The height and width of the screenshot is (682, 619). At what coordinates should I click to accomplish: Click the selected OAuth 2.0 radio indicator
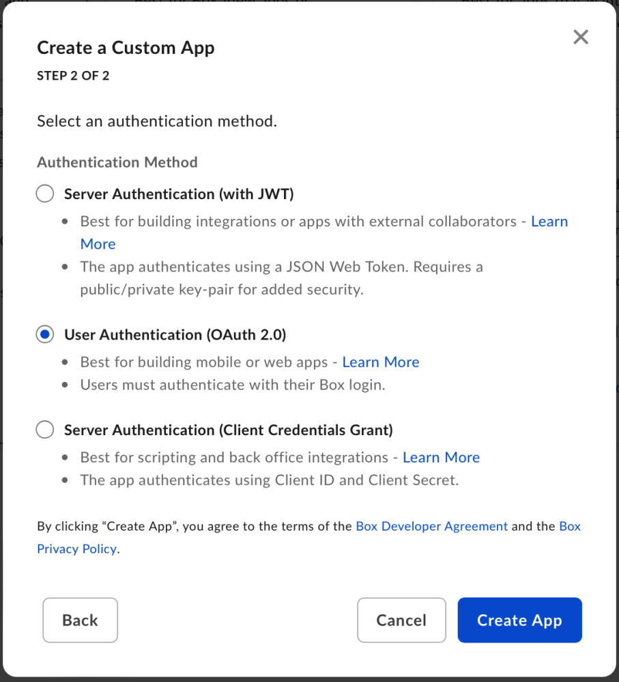coord(44,334)
